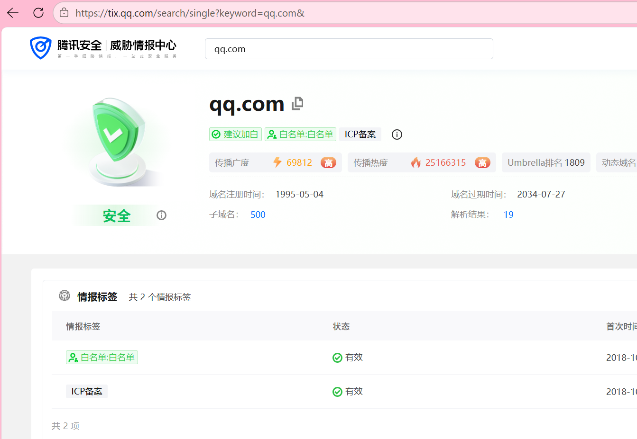Click the 解析结果 label
Image resolution: width=637 pixels, height=439 pixels.
[x=470, y=215]
